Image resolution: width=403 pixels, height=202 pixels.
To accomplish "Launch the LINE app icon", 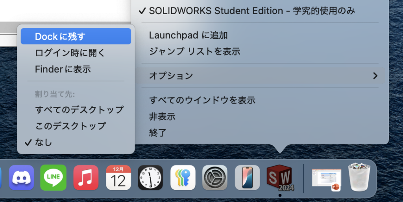I will click(54, 178).
